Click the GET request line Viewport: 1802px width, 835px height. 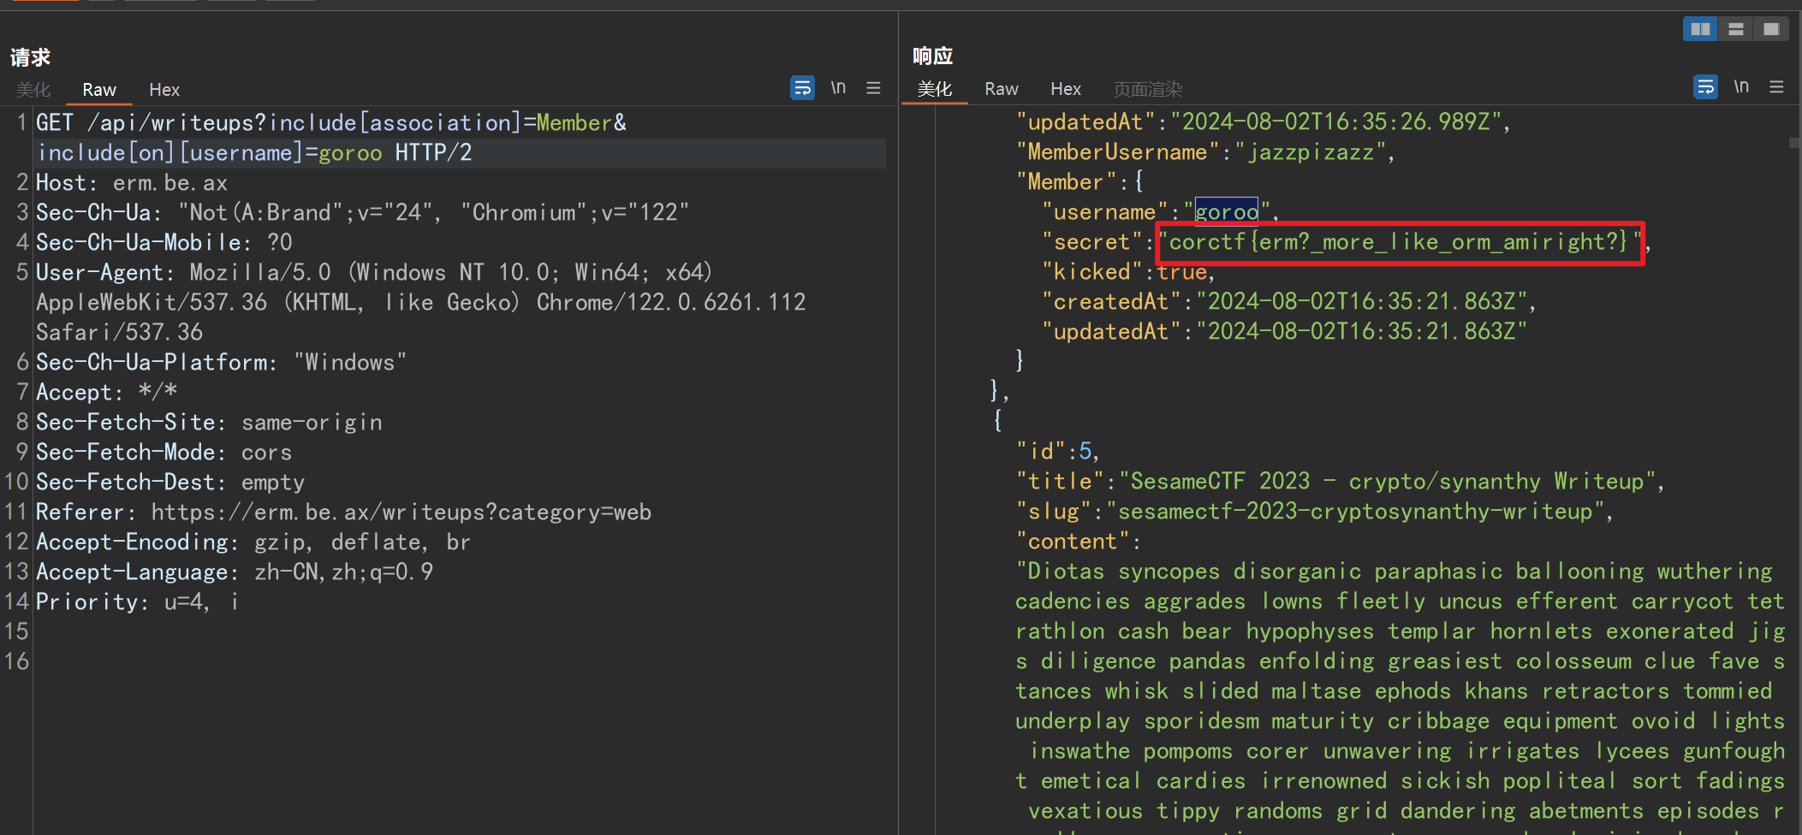coord(331,123)
